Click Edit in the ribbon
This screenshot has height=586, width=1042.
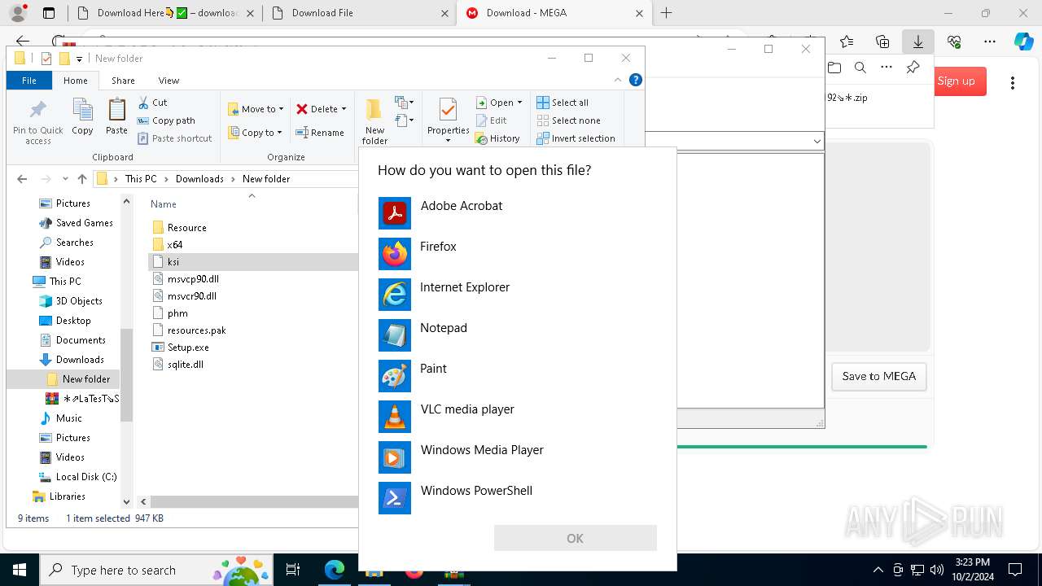coord(491,120)
